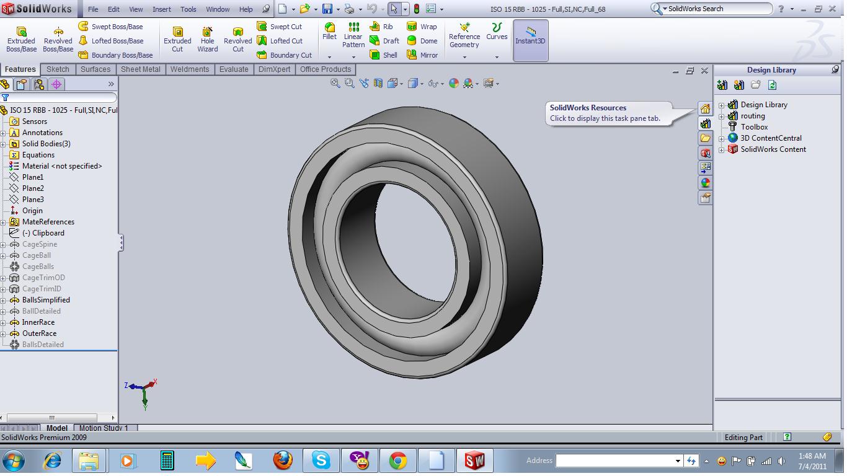Image resolution: width=847 pixels, height=476 pixels.
Task: Choose the Swept Boss/Base feature
Action: (110, 27)
